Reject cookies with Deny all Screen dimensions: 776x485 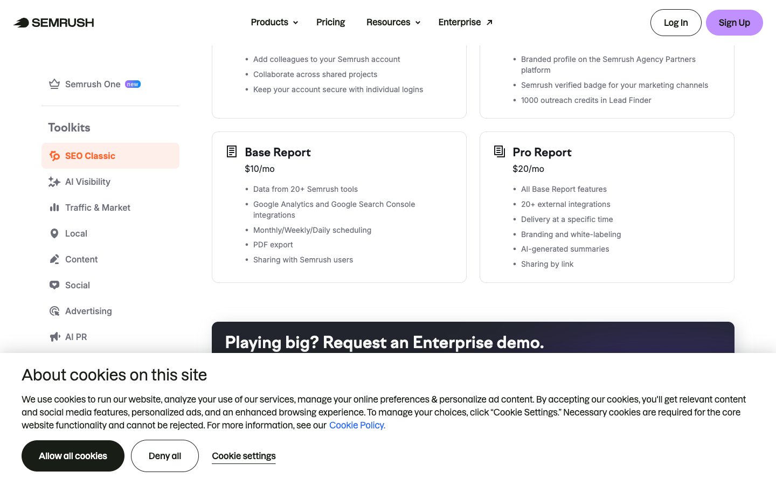pos(164,456)
